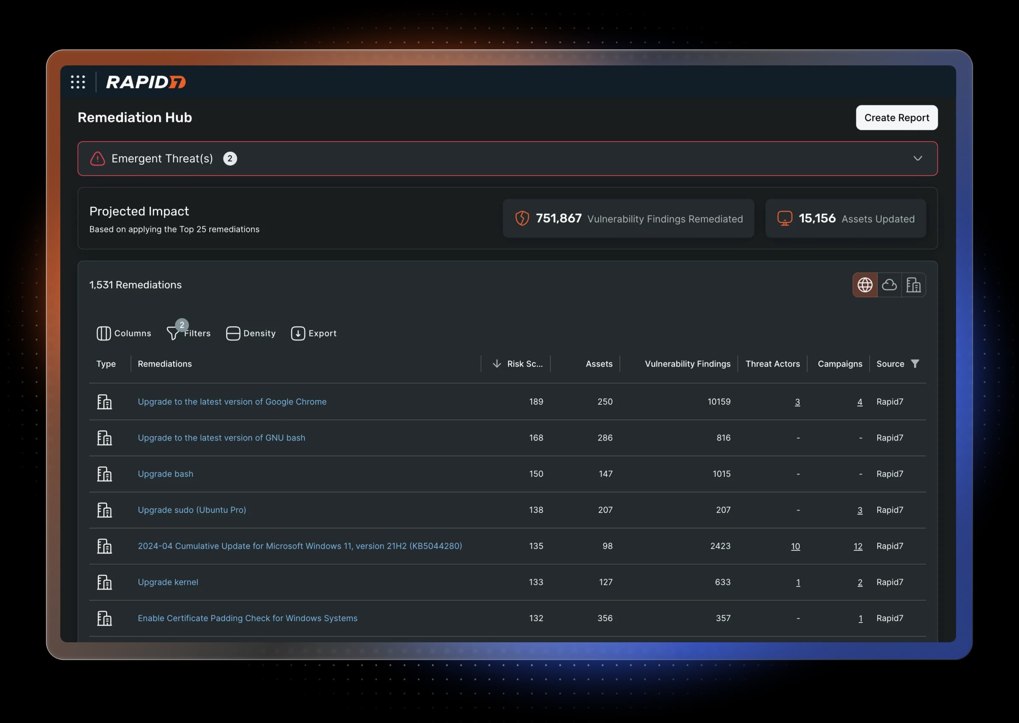Click the 1,531 Remediations heading
1019x723 pixels.
[135, 285]
